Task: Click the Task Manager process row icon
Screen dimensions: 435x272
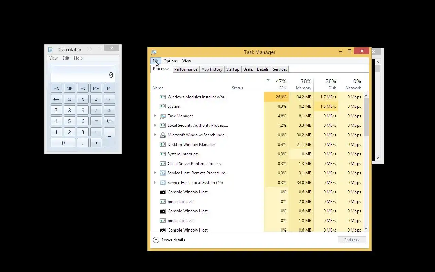Action: (x=163, y=116)
